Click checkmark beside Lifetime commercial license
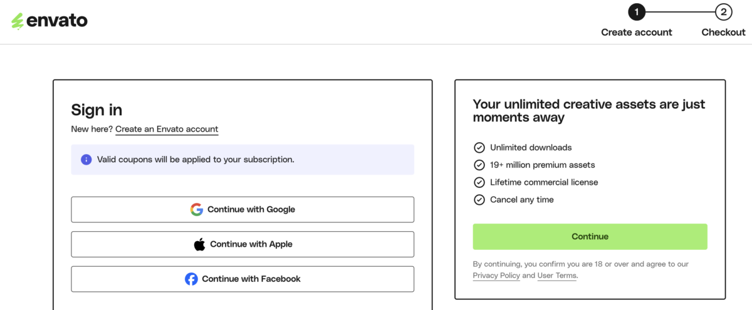Viewport: 752px width, 310px height. (x=479, y=183)
